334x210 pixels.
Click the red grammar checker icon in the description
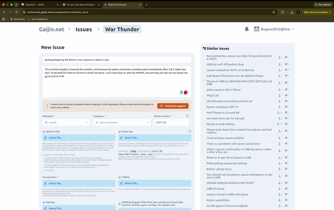(x=186, y=92)
